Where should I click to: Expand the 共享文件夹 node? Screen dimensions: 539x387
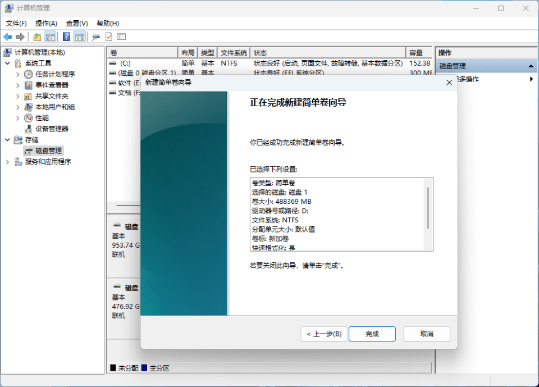click(x=18, y=96)
